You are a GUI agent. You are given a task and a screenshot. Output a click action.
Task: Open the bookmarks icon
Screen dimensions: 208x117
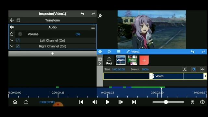192,102
